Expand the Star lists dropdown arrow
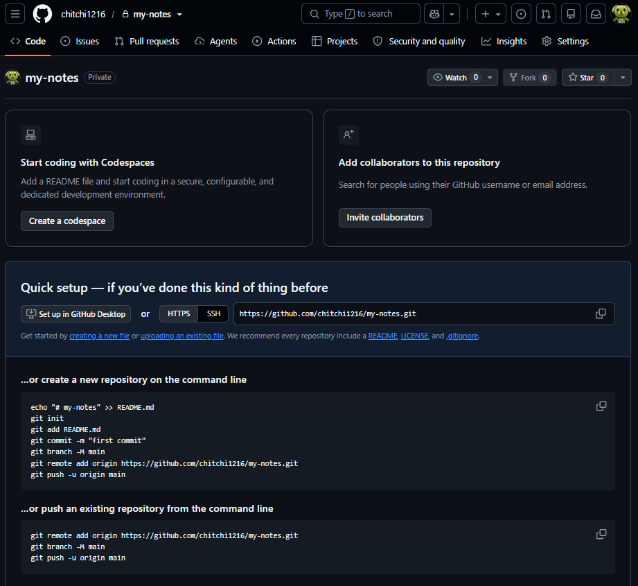 [x=623, y=78]
